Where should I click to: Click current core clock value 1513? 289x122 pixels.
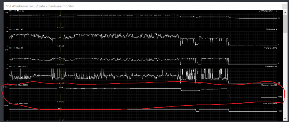(279, 111)
